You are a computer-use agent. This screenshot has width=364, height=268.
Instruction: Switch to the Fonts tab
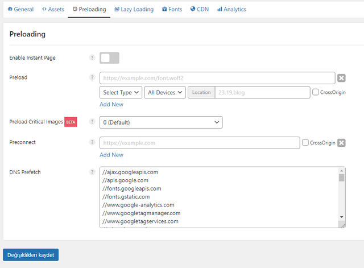pos(172,9)
